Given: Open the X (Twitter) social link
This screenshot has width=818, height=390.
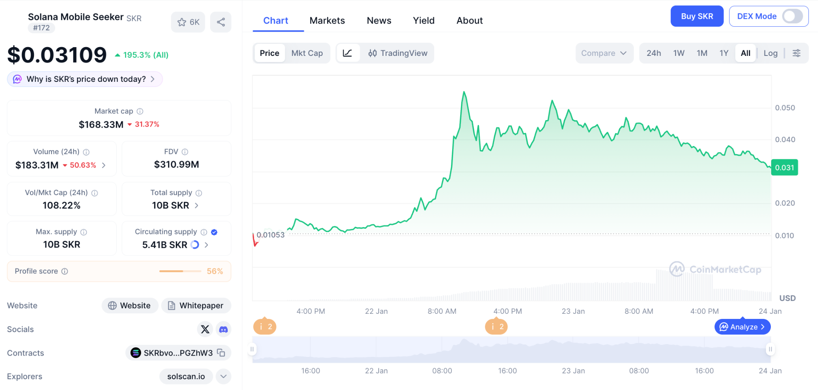Looking at the screenshot, I should (x=205, y=329).
